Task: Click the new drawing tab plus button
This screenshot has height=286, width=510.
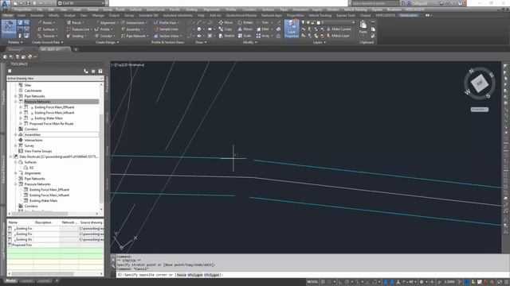Action: point(76,49)
